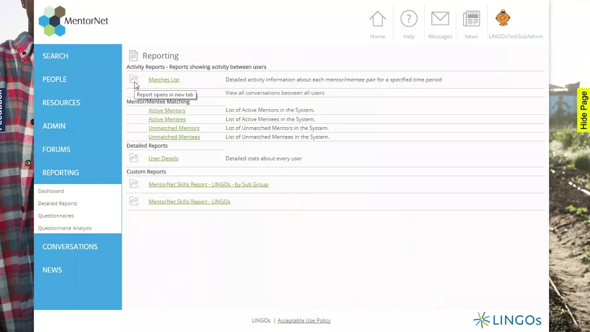
Task: Open User Details report link
Action: [x=163, y=158]
